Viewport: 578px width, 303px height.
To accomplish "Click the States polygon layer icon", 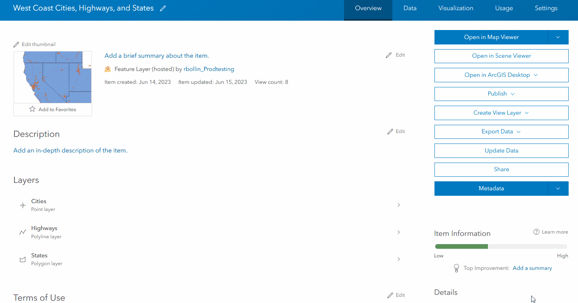I will tap(23, 259).
